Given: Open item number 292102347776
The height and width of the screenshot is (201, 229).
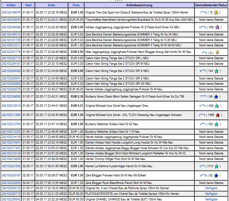Looking at the screenshot, I should (11, 52).
